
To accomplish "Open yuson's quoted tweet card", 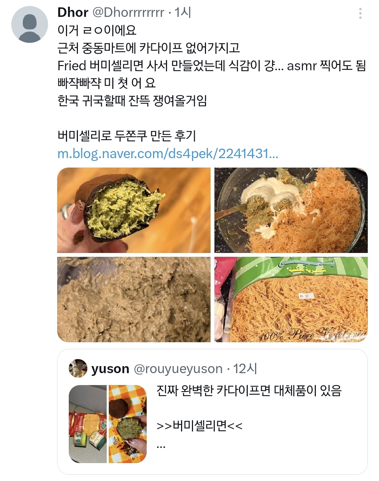I will pyautogui.click(x=212, y=412).
